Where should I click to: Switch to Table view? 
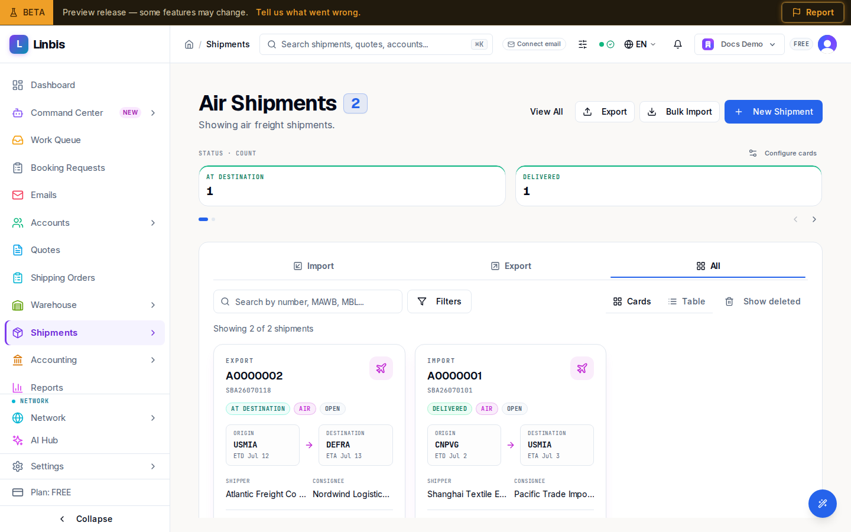click(x=687, y=301)
